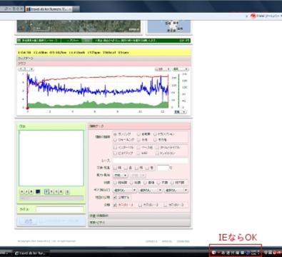Click the first formatting button in memo toolbar

[22, 191]
